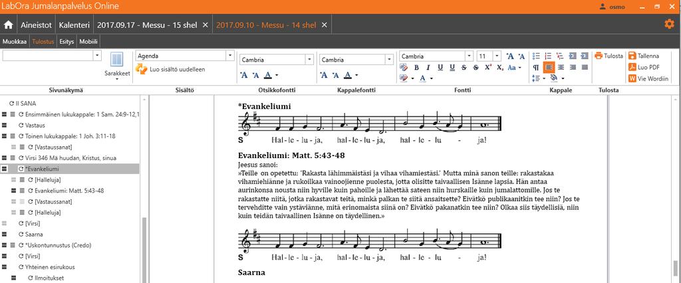
Task: Click the Luo PDF button
Action: point(644,67)
